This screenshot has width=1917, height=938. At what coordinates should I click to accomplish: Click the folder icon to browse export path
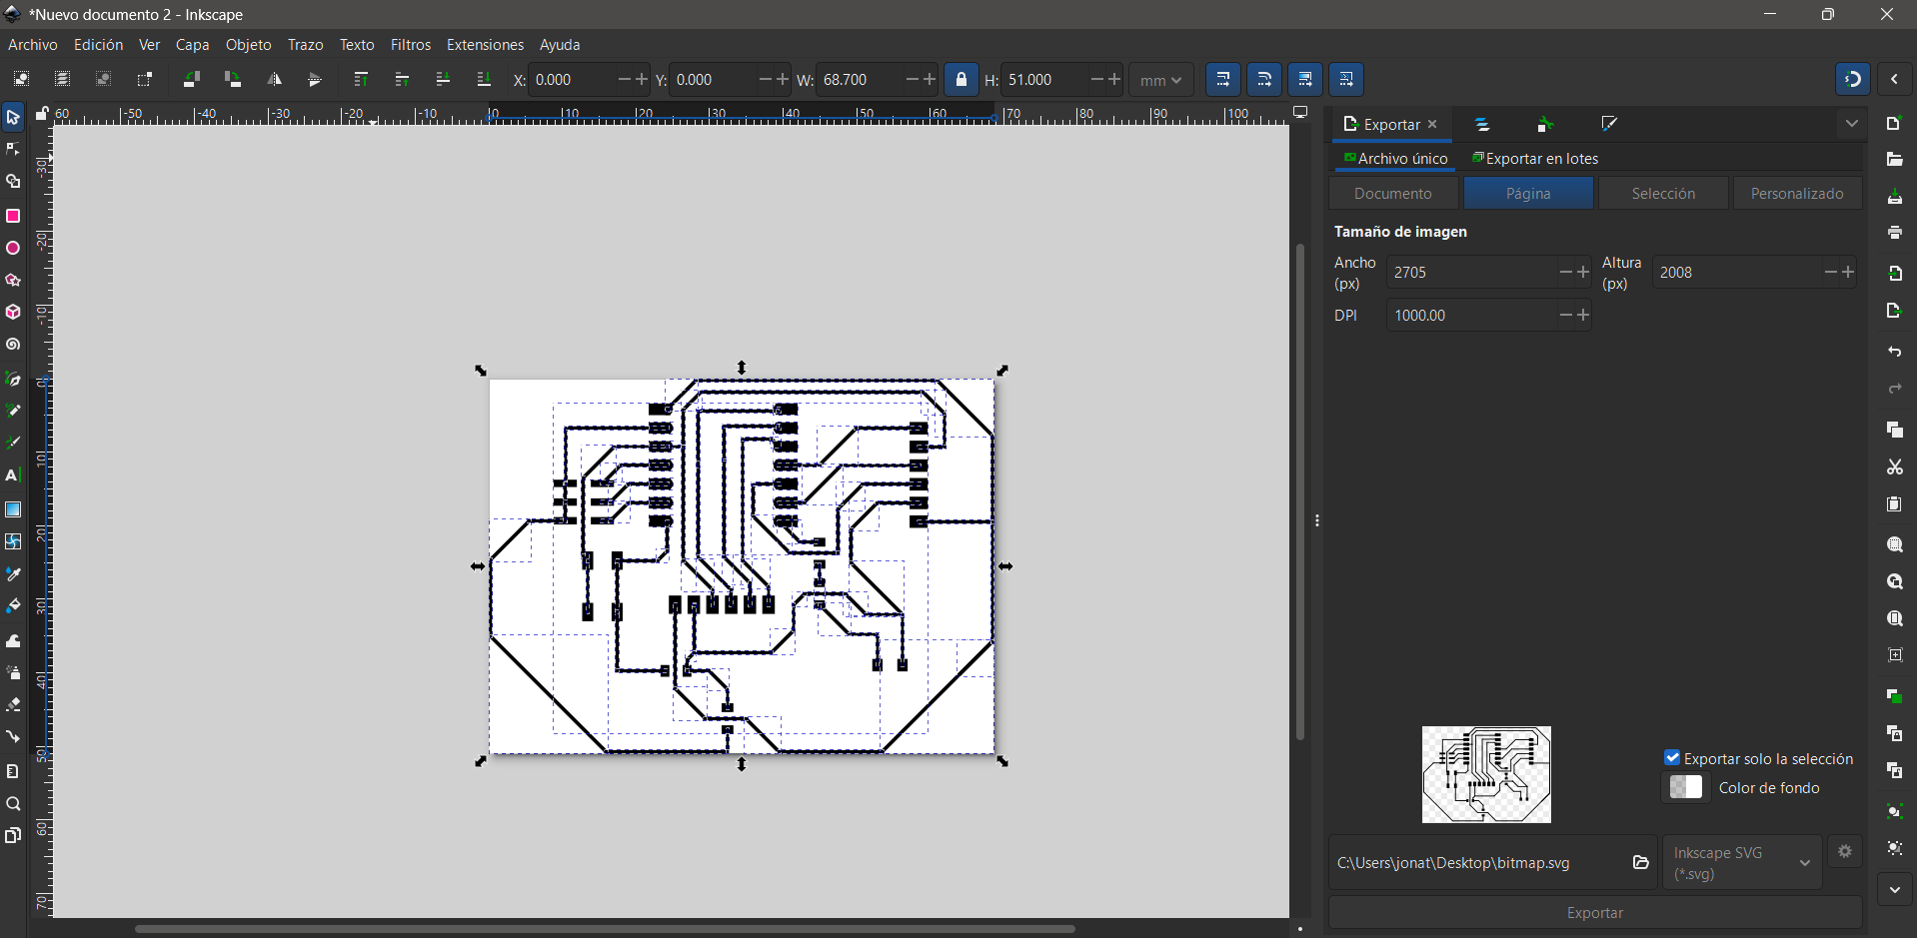click(1640, 862)
